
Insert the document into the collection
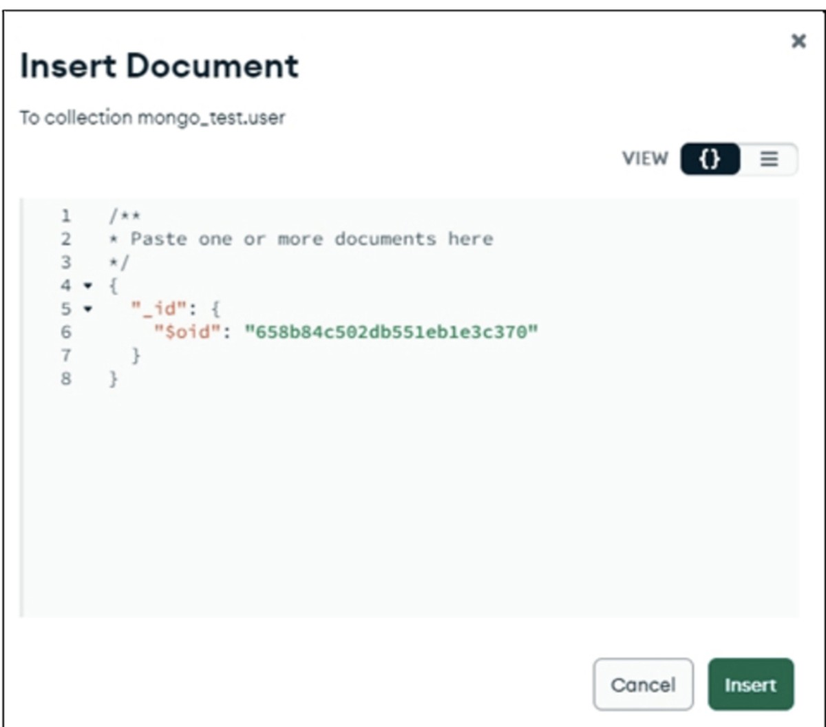click(x=750, y=684)
